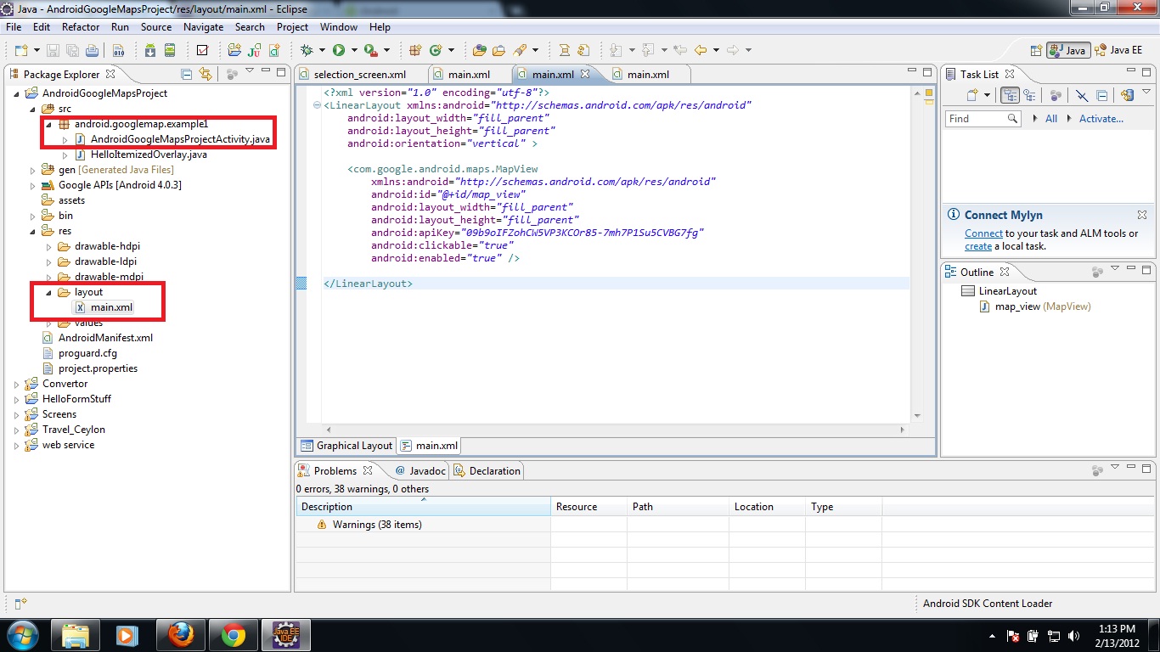Image resolution: width=1160 pixels, height=652 pixels.
Task: Click Activate in the Task List panel
Action: 1101,119
